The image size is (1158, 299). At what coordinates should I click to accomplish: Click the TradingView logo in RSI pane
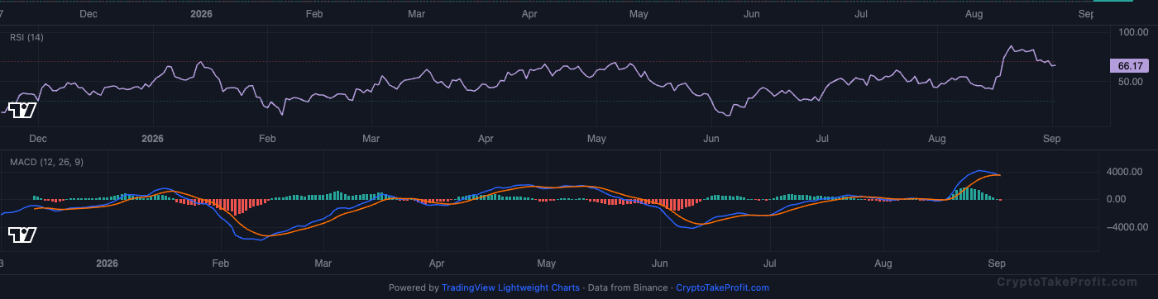click(x=22, y=110)
